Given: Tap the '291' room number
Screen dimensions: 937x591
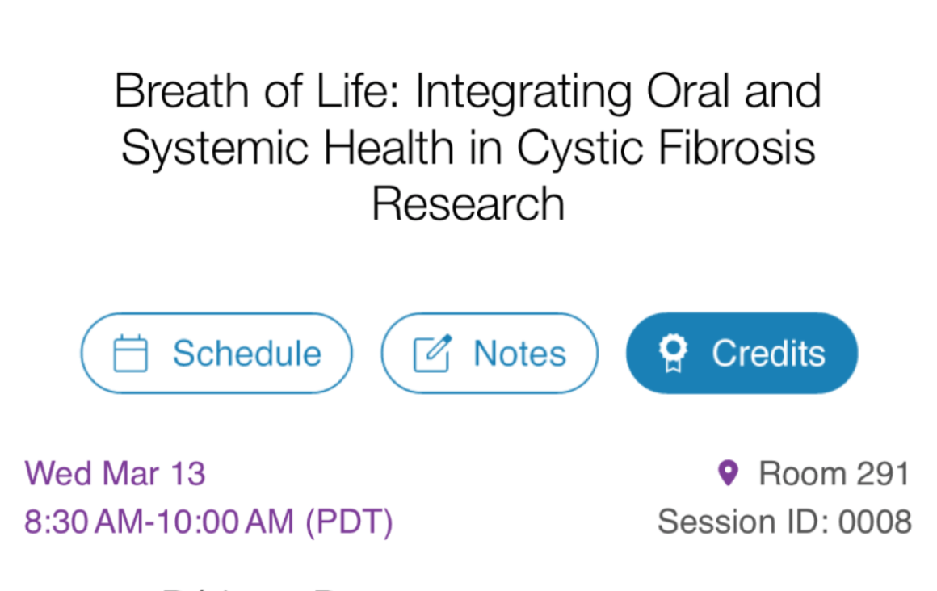Looking at the screenshot, I should tap(883, 474).
